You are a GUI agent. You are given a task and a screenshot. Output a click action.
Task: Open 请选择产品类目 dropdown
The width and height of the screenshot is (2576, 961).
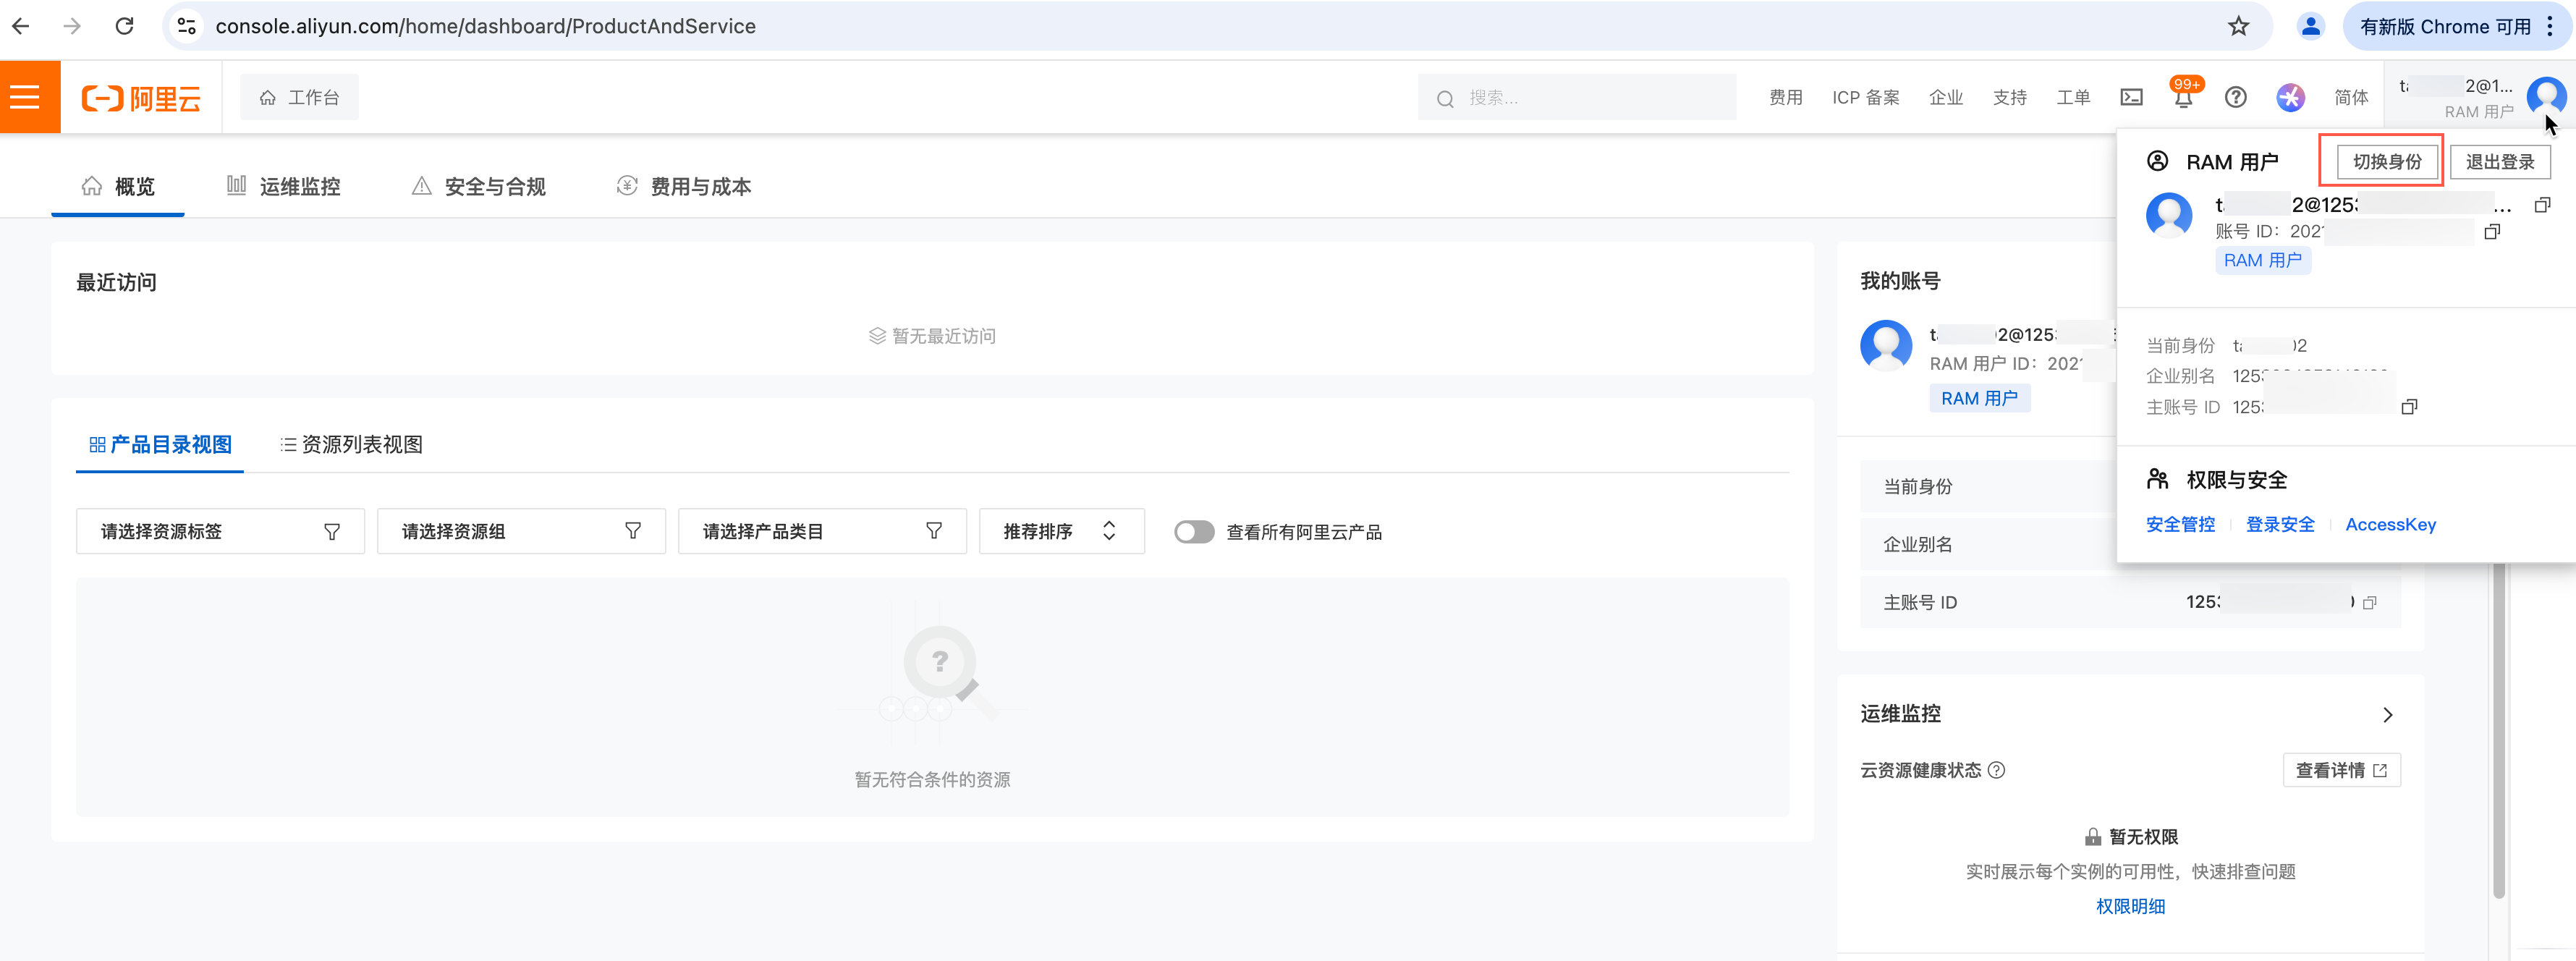pyautogui.click(x=821, y=532)
